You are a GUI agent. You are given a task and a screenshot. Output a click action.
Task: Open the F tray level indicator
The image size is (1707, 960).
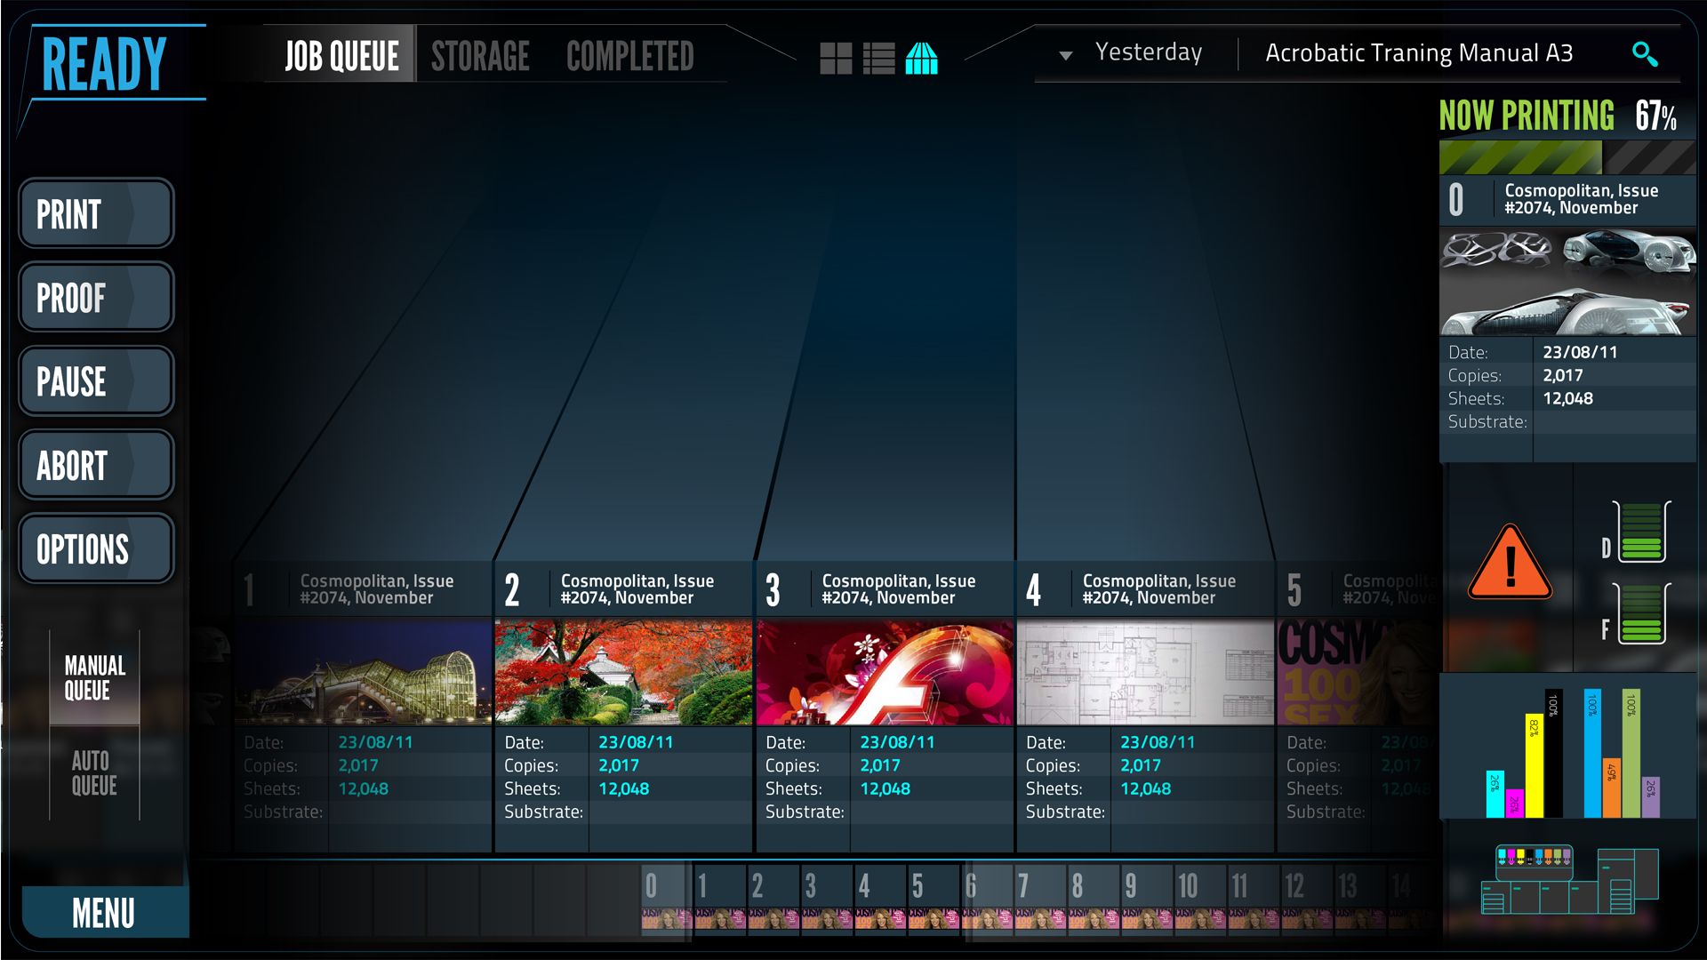1640,614
